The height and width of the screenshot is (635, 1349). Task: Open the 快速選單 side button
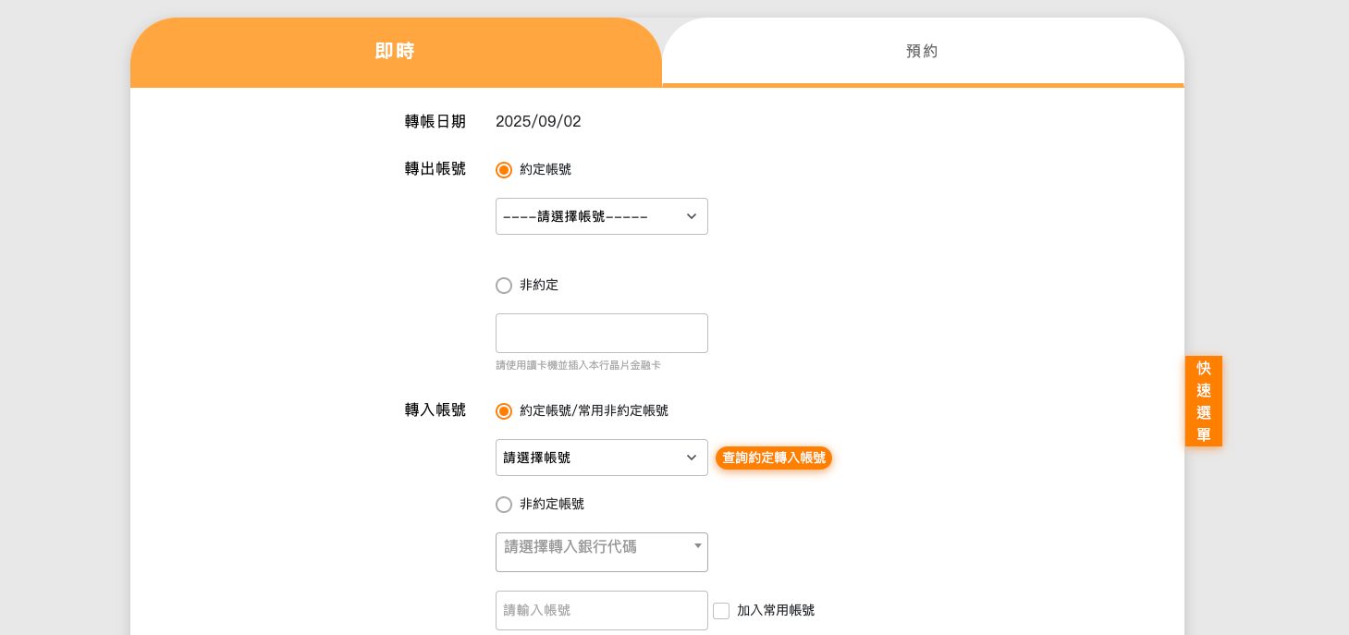pos(1203,401)
